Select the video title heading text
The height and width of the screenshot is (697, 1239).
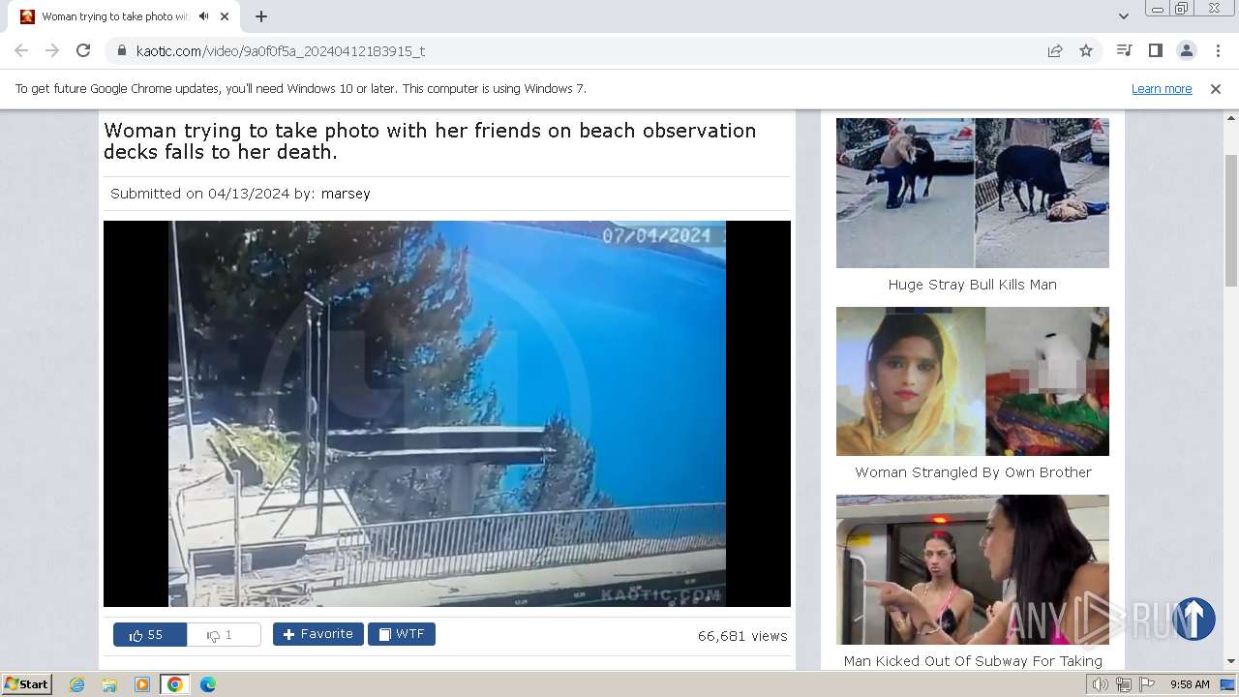tap(430, 141)
